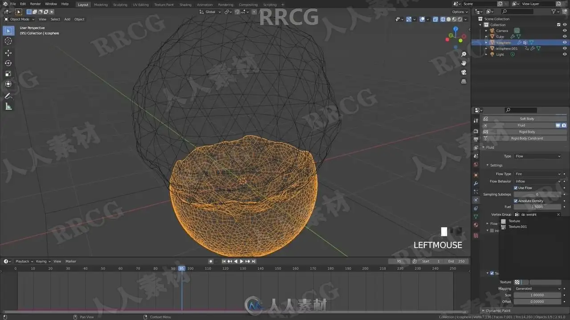Screen dimensions: 570x320
Task: Click the auto keying record button
Action: pyautogui.click(x=211, y=261)
